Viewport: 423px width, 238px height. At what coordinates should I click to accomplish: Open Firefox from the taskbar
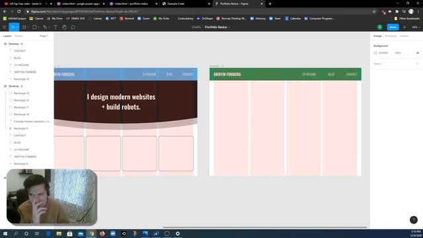point(102,233)
